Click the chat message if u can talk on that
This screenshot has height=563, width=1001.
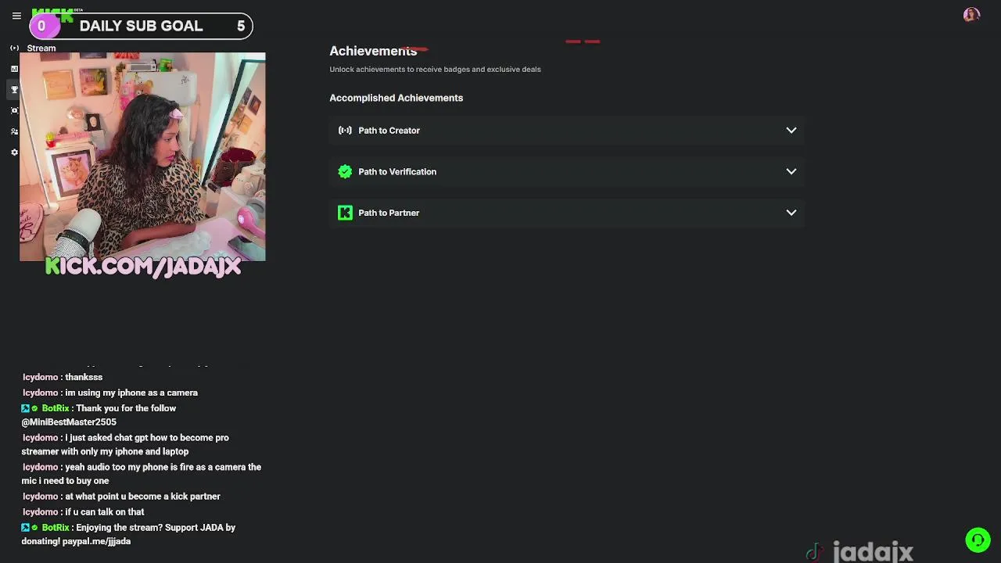[x=84, y=512]
